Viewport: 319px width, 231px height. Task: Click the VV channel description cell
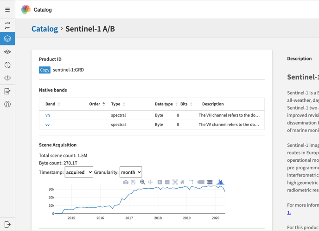[229, 125]
